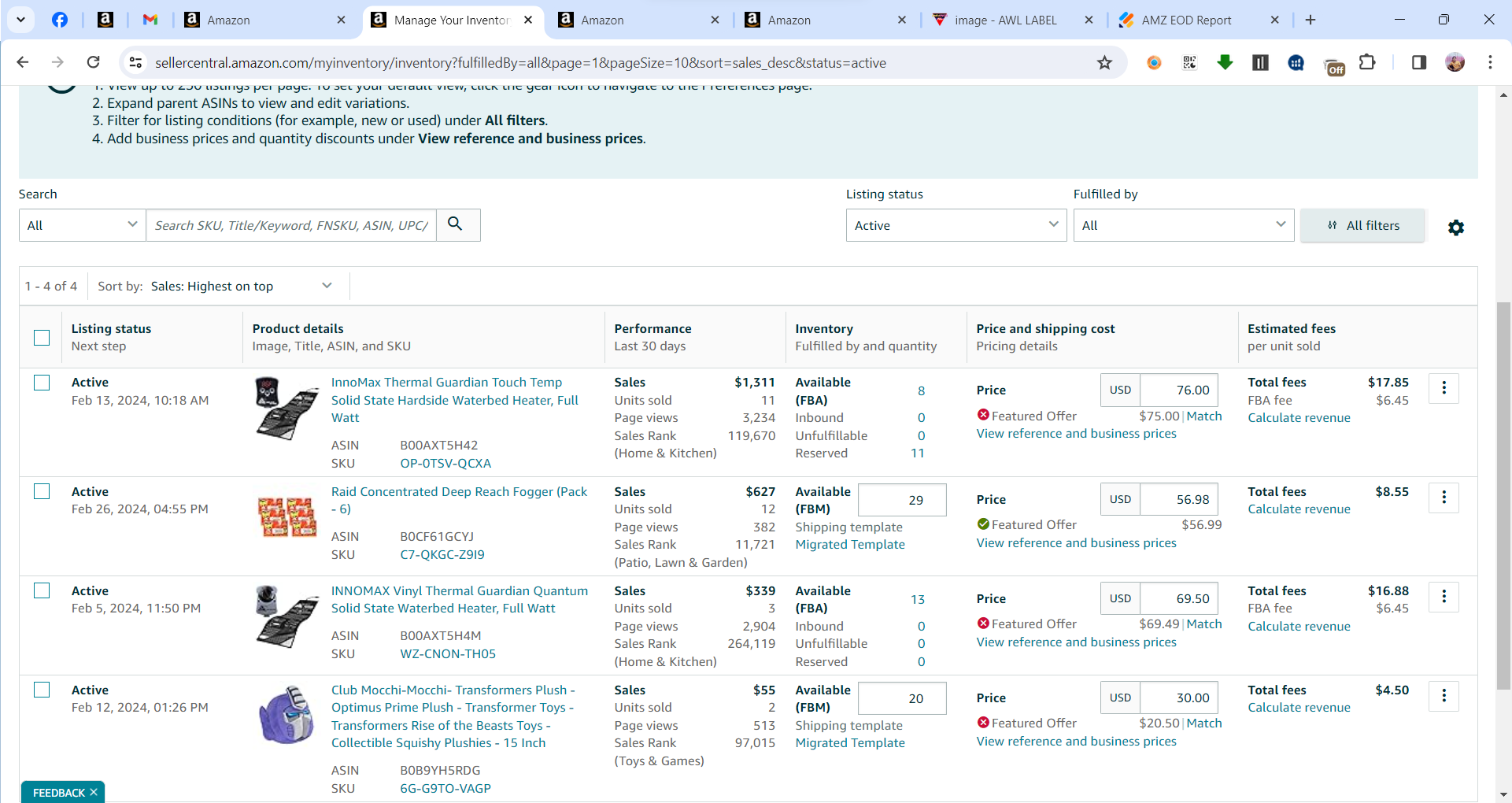This screenshot has width=1512, height=803.
Task: Open actions menu for InnoMax Touch Temp listing
Action: (x=1444, y=388)
